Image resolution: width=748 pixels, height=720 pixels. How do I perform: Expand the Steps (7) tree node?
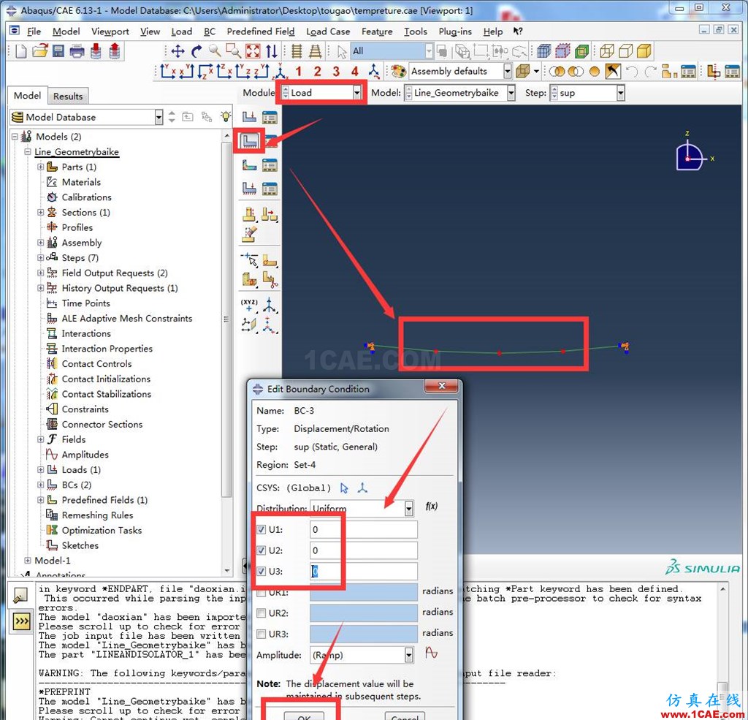point(41,258)
